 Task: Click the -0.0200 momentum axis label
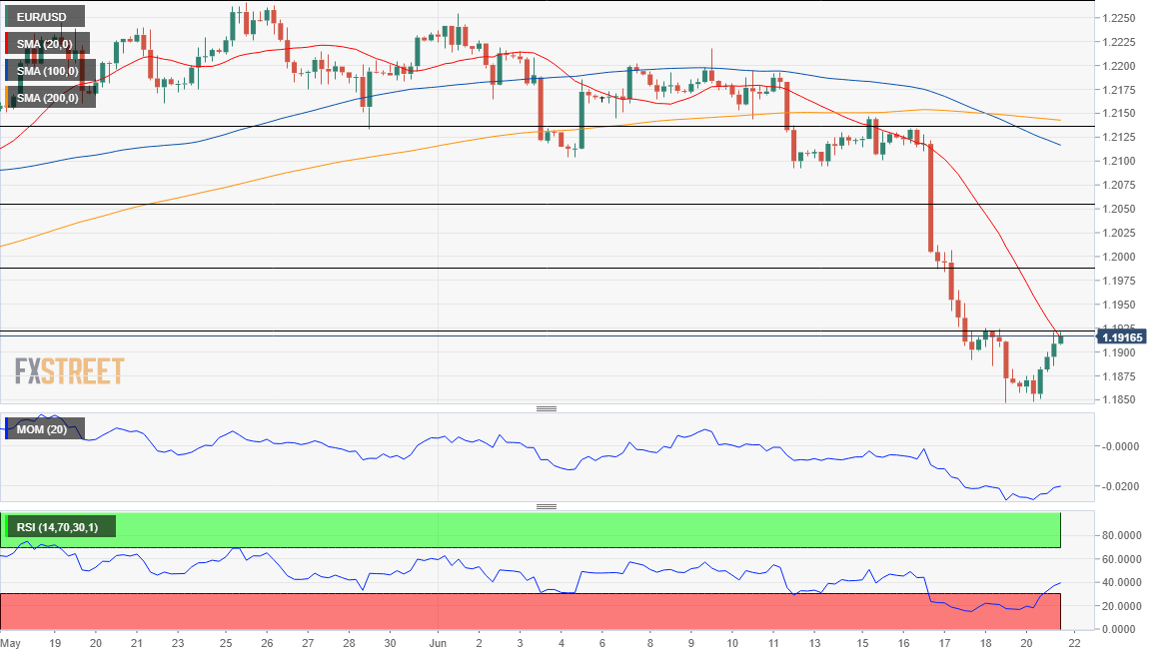[1120, 487]
